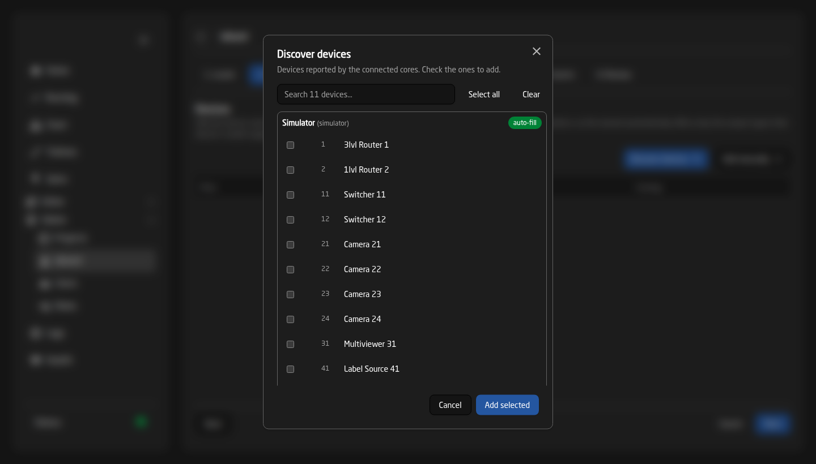Click the Multiviewer 31 label
Screen dimensions: 816x464
(x=370, y=344)
